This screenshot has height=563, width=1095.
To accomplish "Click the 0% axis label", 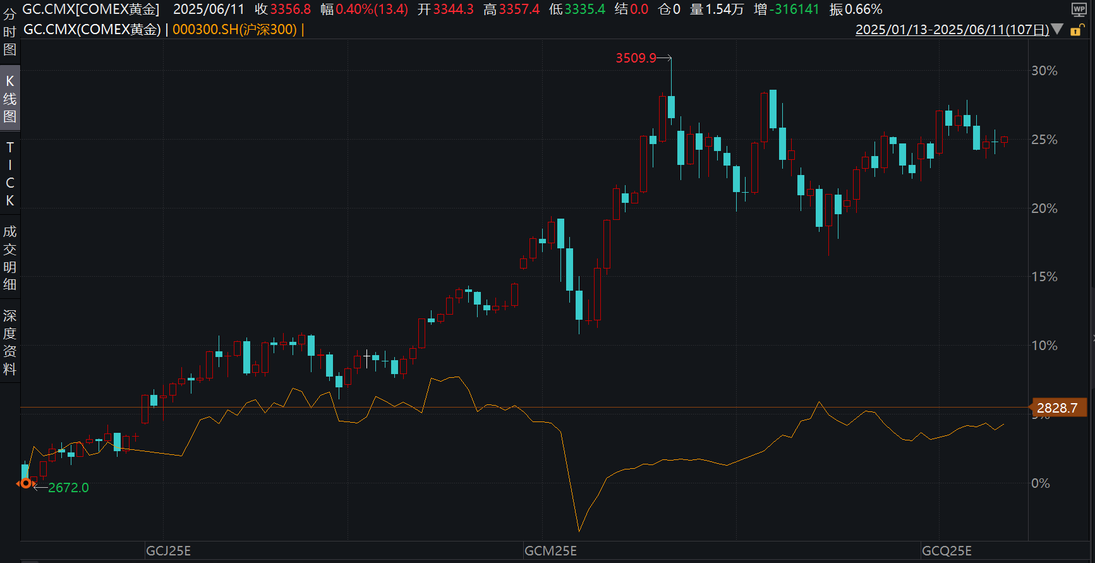I will click(1041, 483).
